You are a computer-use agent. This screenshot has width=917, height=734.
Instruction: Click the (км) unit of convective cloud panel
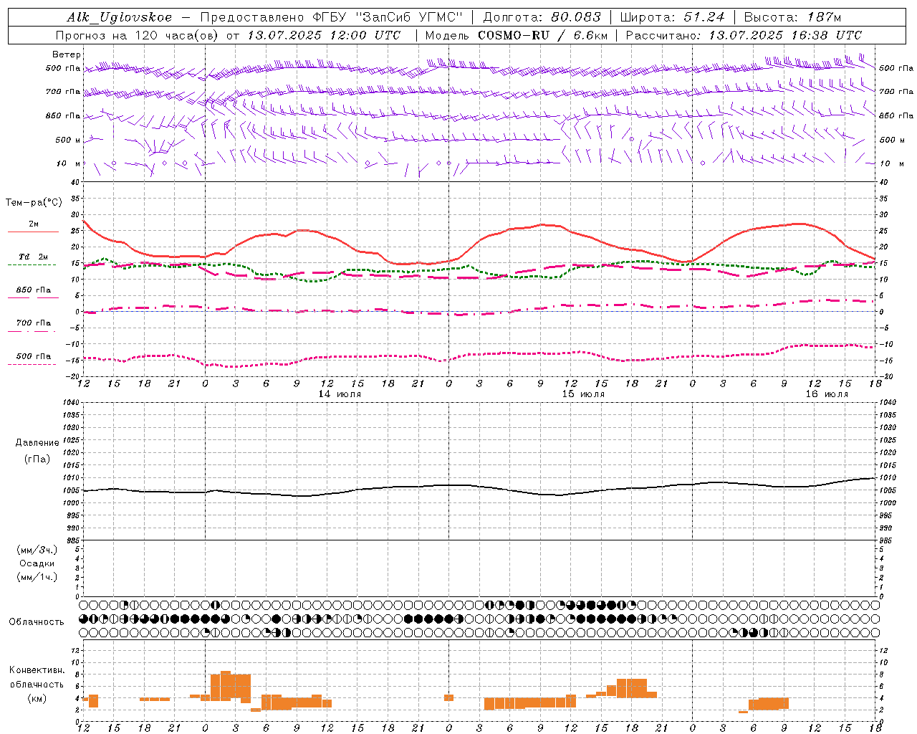click(37, 698)
